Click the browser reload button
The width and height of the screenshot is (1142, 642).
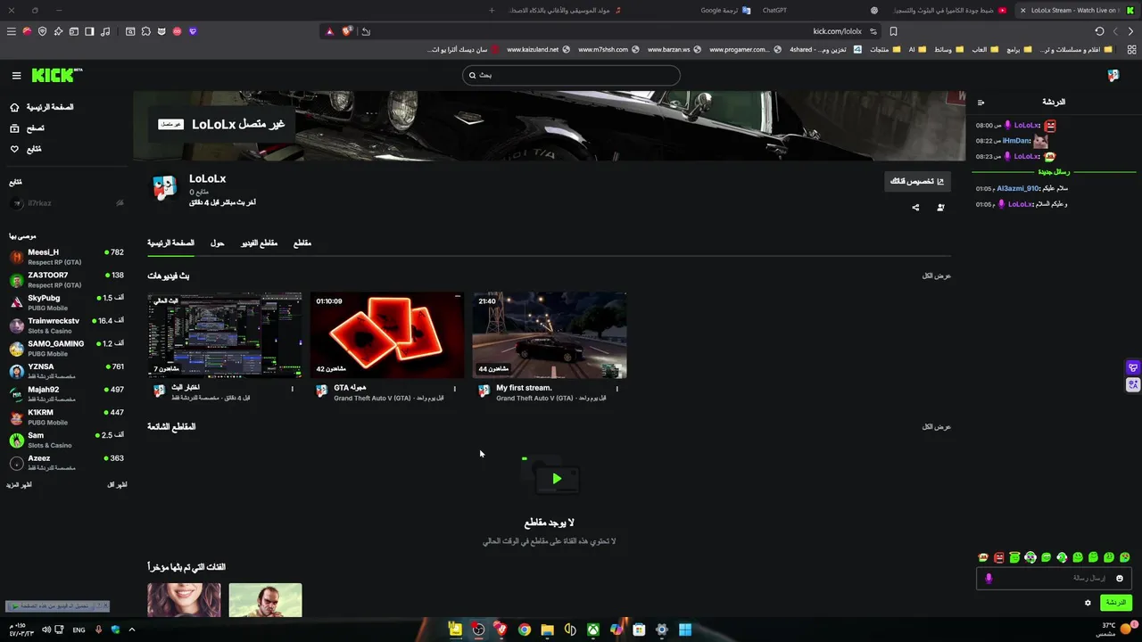1099,31
